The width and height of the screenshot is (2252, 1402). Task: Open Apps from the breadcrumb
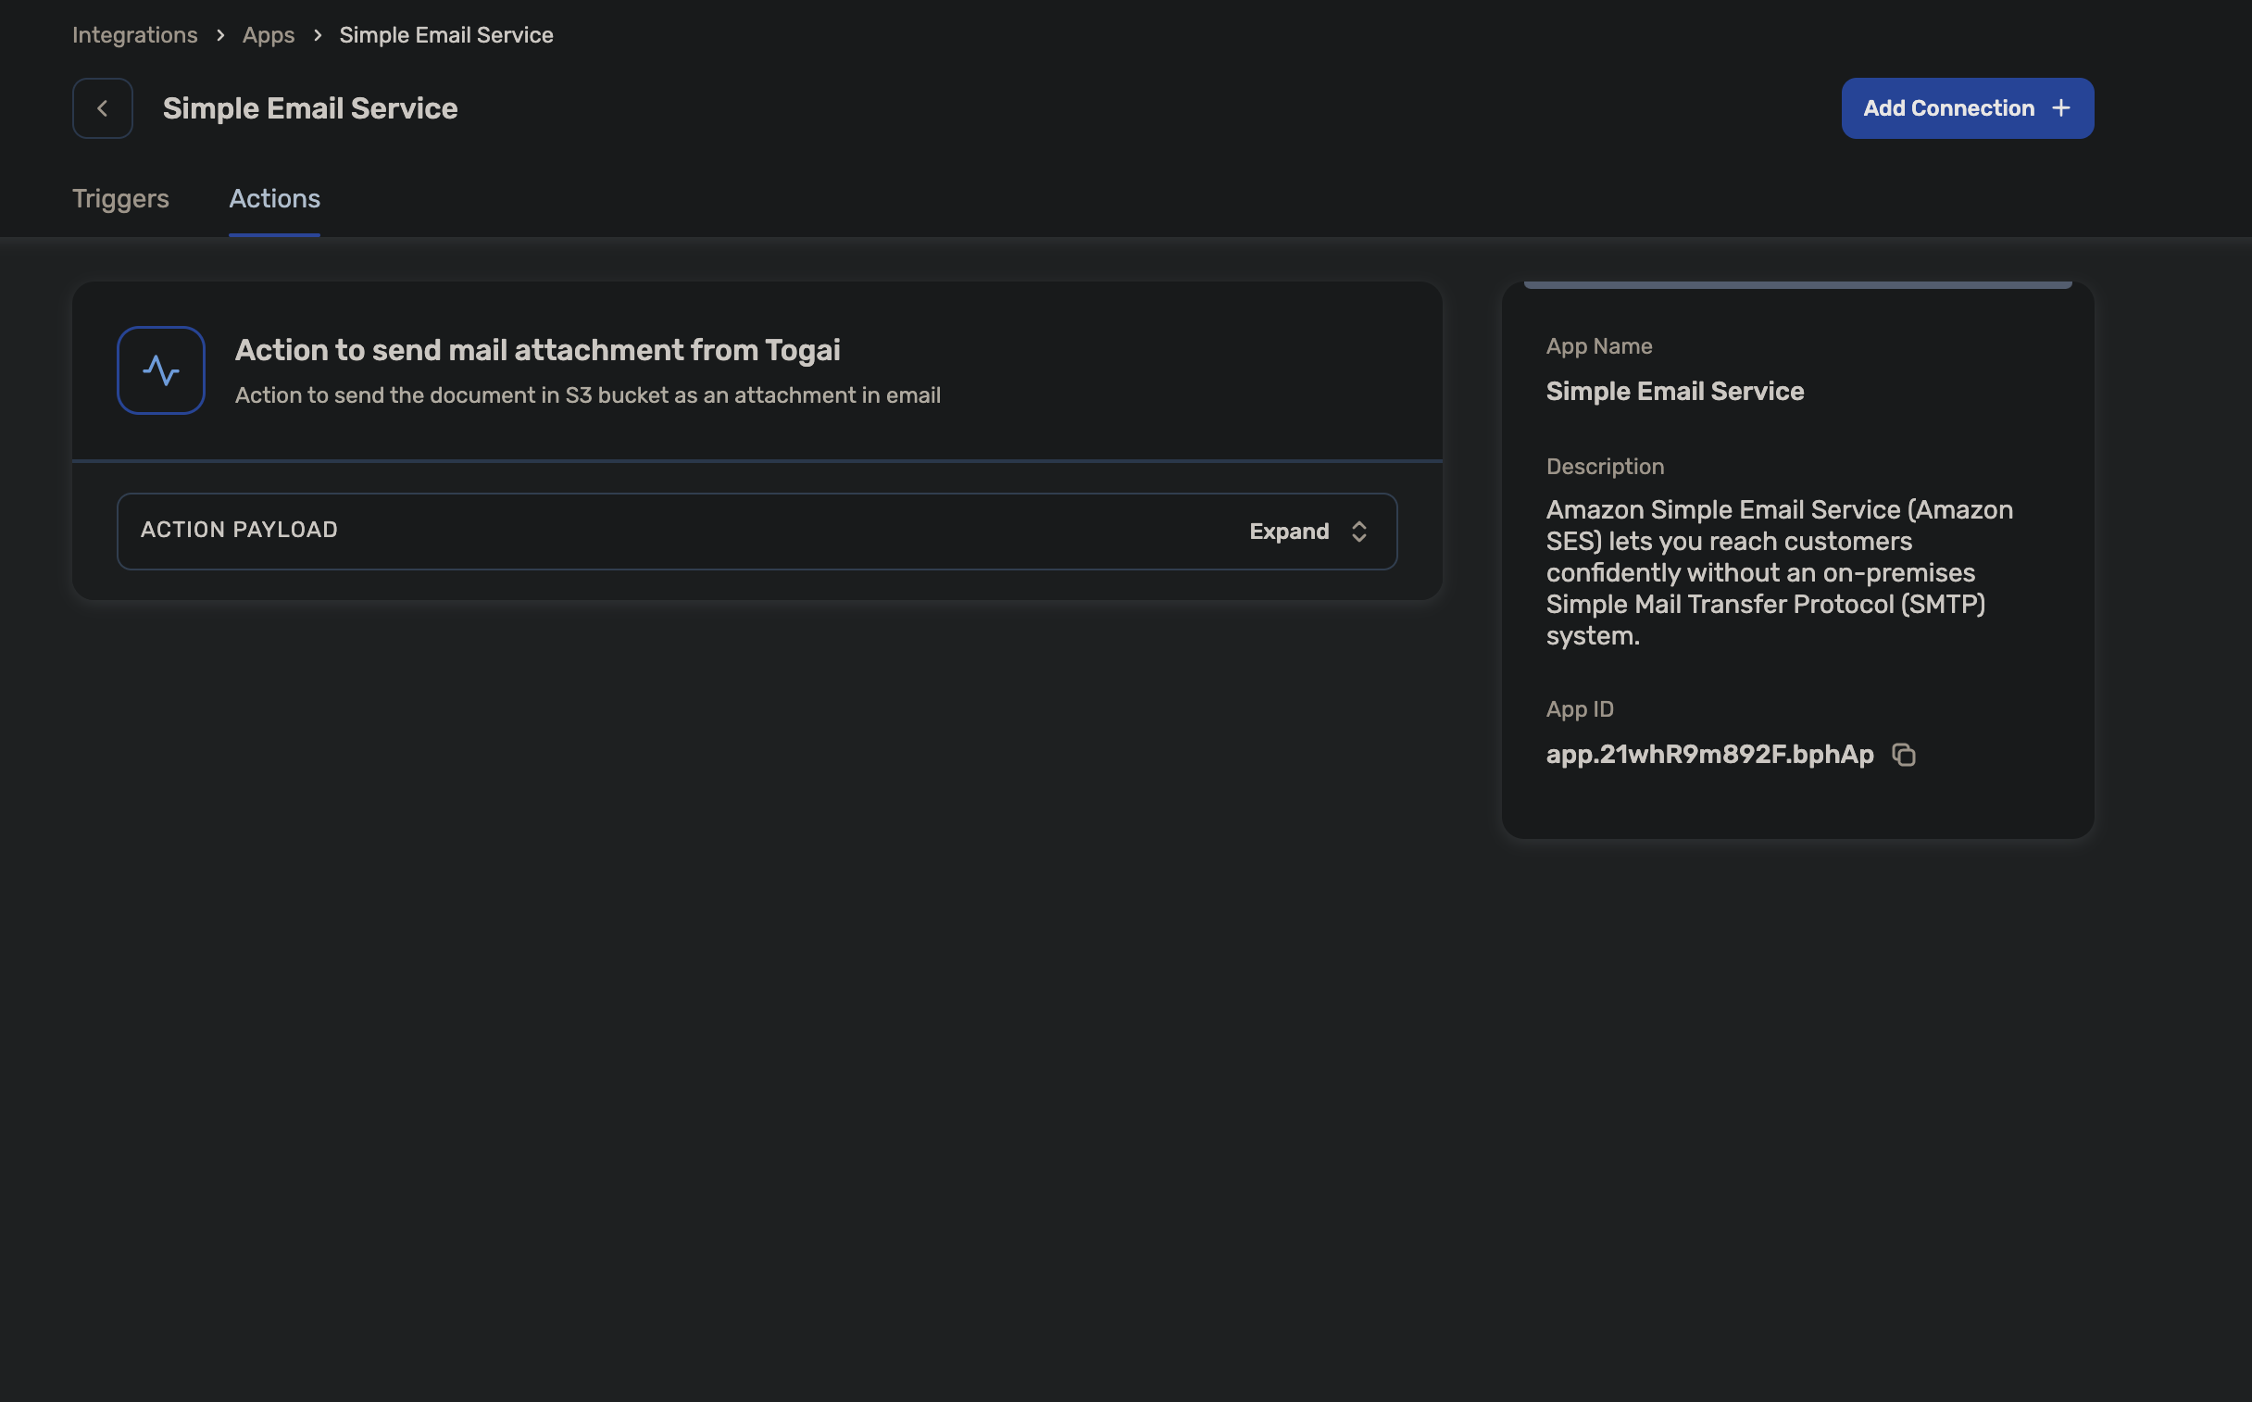click(x=268, y=35)
